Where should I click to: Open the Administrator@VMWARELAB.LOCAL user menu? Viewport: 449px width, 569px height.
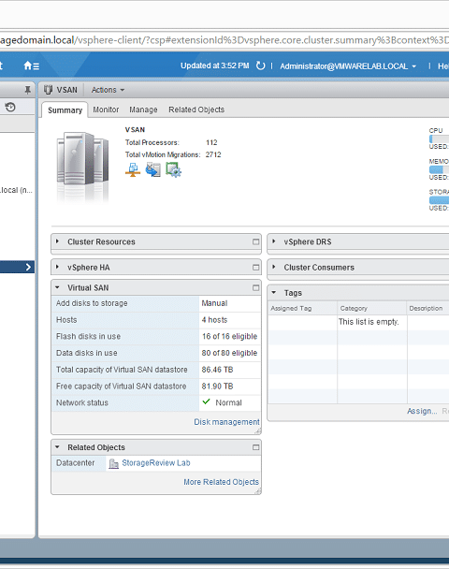pos(348,66)
